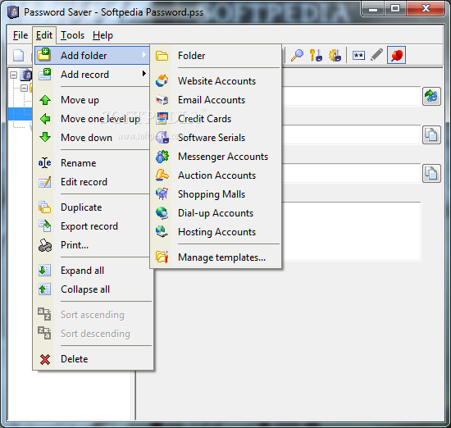Add a Hosting Accounts folder
This screenshot has height=428, width=451.
click(216, 232)
